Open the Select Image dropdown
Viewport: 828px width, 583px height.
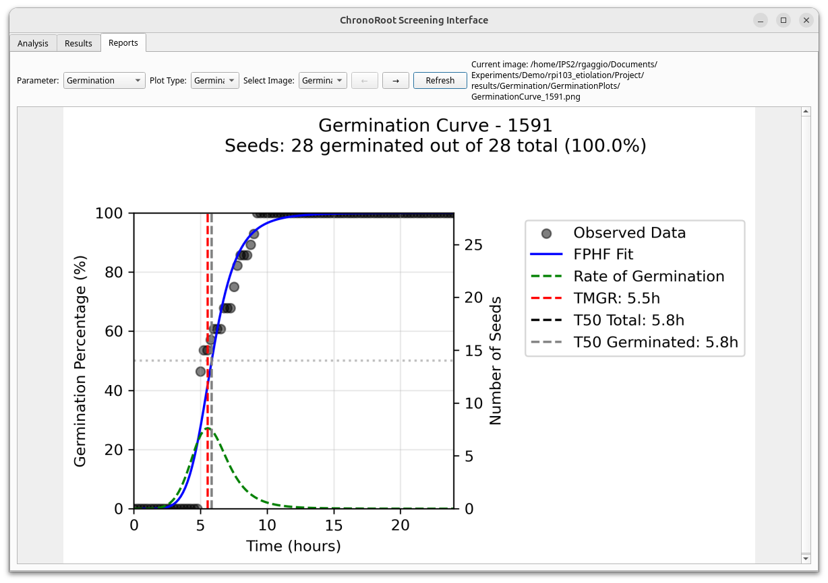322,81
